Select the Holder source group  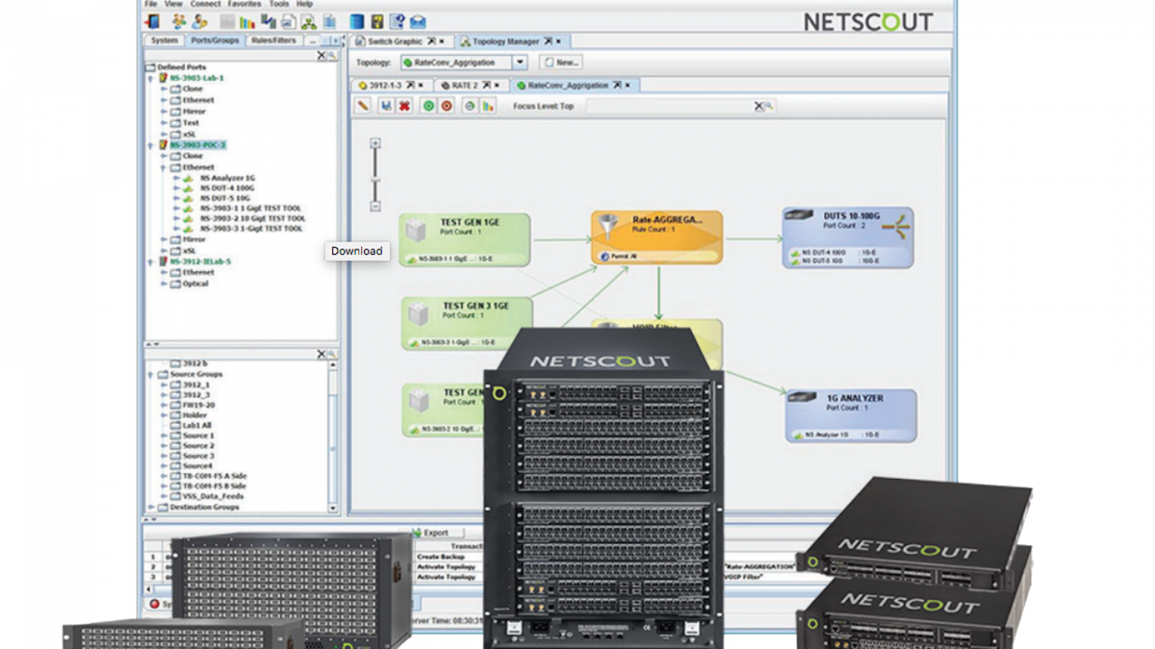[195, 415]
